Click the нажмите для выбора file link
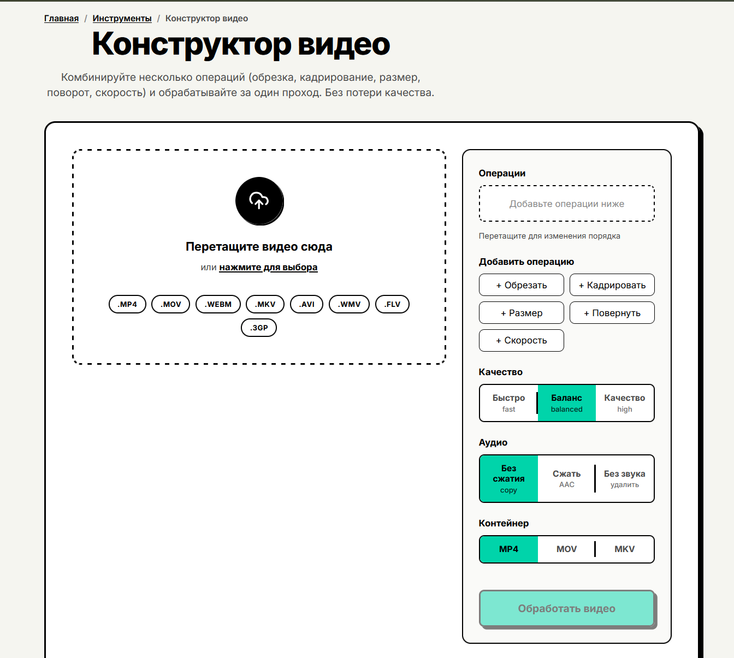Viewport: 734px width, 658px height. (x=268, y=268)
